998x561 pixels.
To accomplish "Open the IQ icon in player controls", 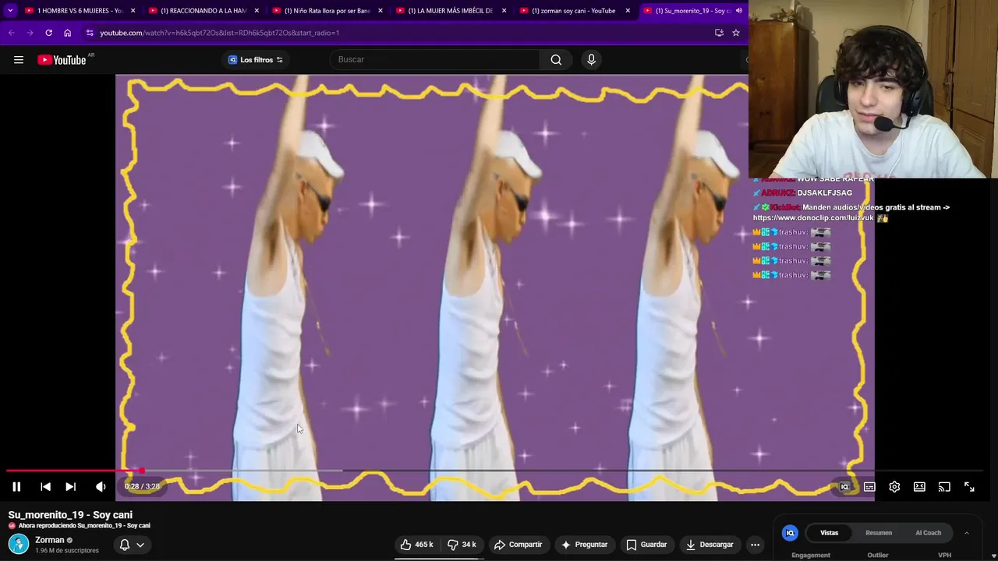I will [844, 487].
